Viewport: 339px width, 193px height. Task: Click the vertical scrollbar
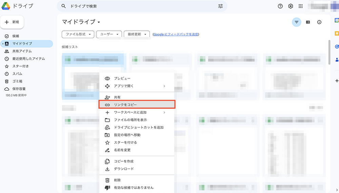pyautogui.click(x=329, y=52)
